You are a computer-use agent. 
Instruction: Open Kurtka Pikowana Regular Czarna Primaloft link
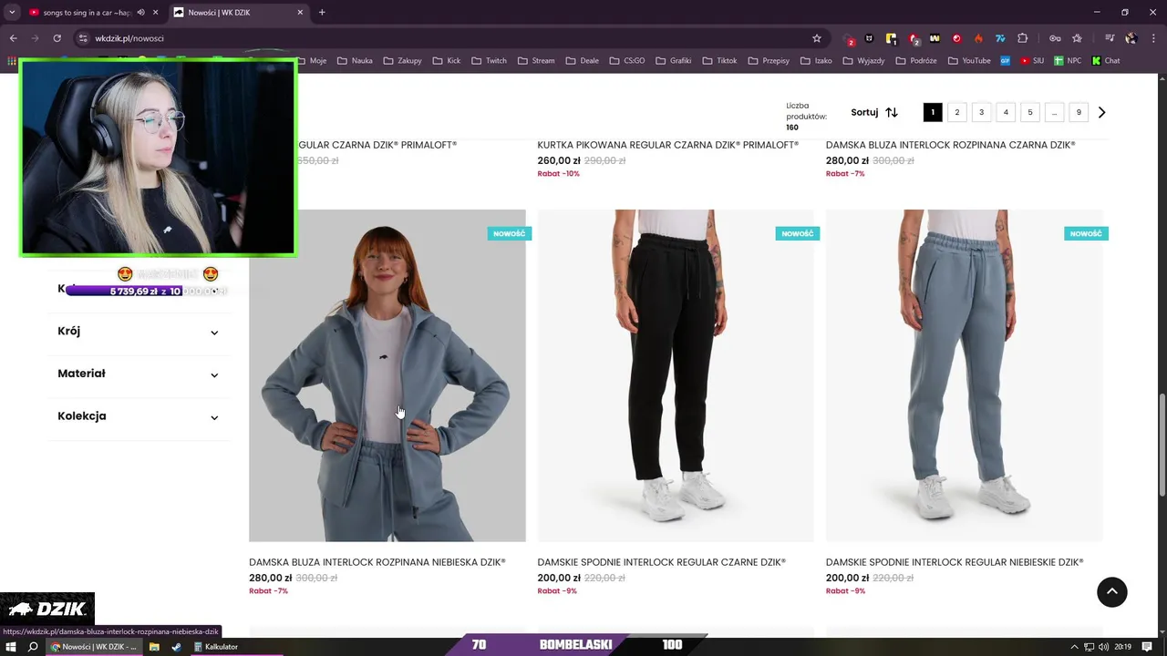tap(667, 145)
